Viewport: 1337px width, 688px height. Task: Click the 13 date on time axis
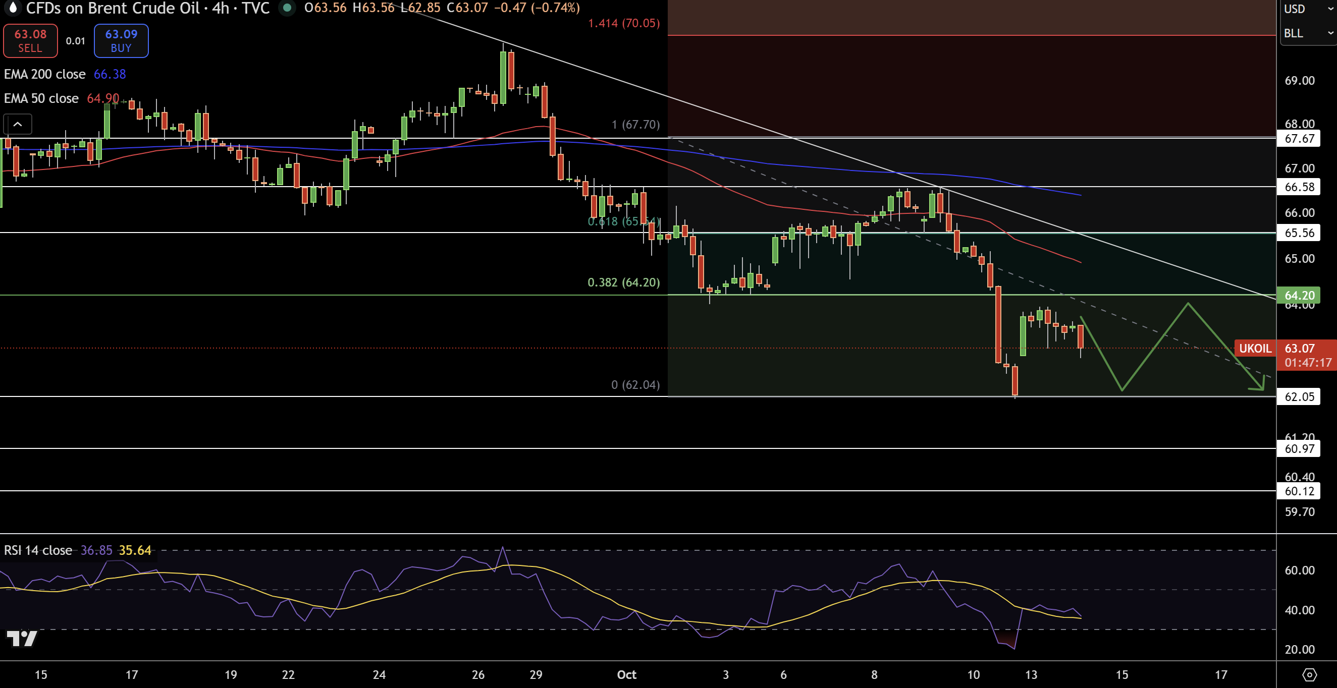click(x=1031, y=674)
